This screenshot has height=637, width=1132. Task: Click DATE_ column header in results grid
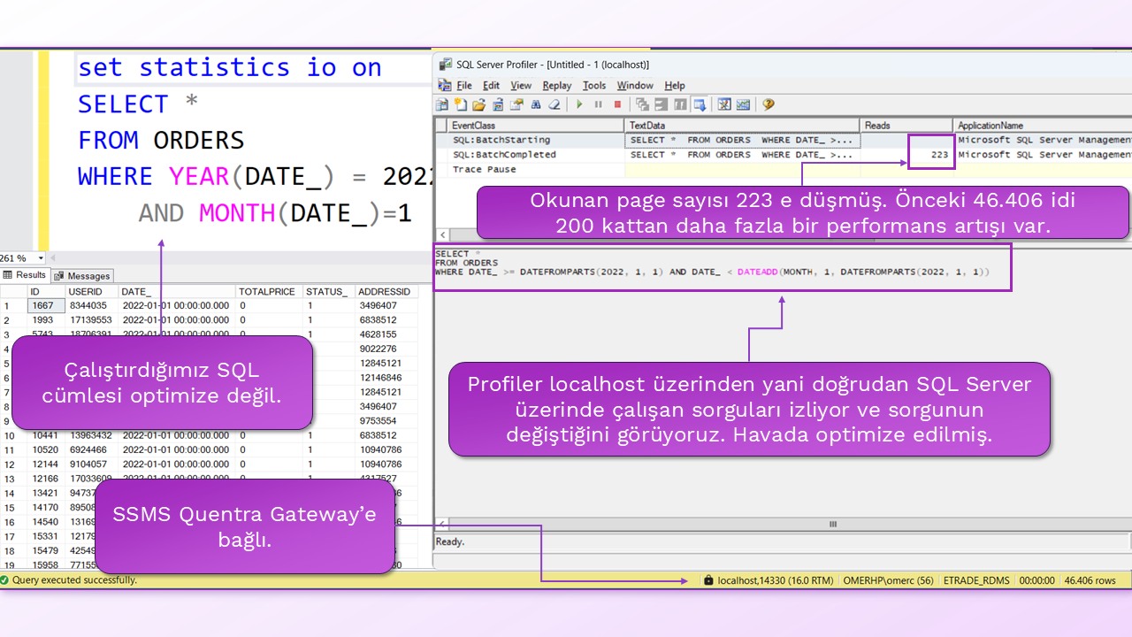177,291
